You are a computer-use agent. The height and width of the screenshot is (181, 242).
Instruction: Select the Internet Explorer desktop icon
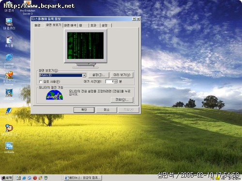point(9,61)
